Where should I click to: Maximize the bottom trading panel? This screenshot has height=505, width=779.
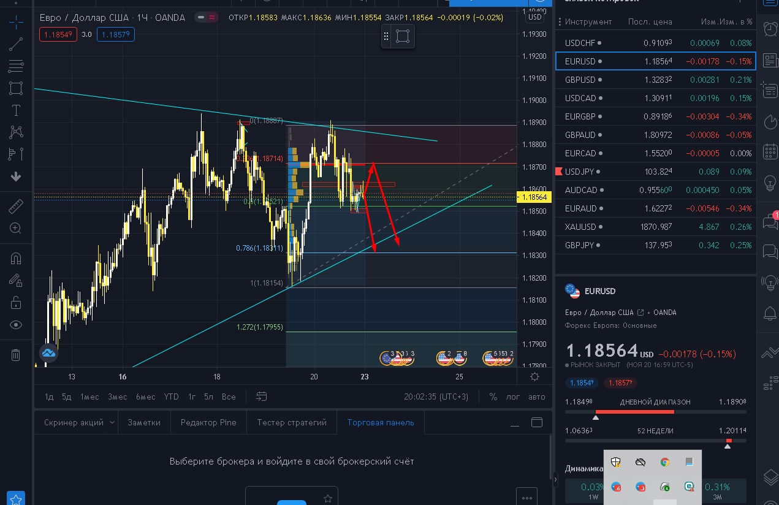[x=537, y=422]
